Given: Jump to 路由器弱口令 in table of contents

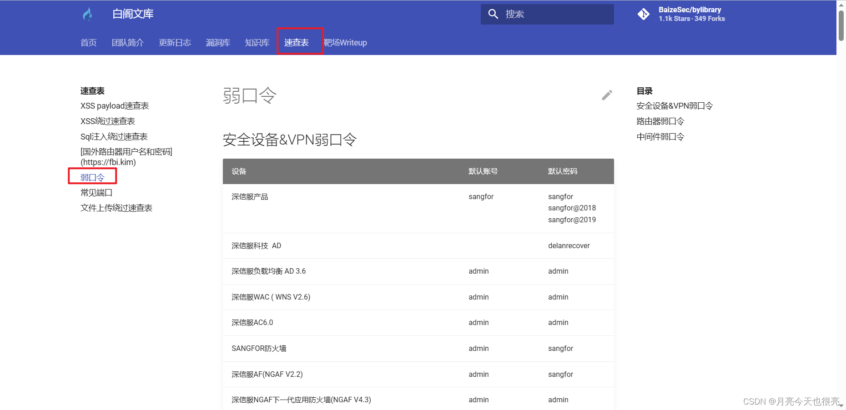Looking at the screenshot, I should [660, 121].
